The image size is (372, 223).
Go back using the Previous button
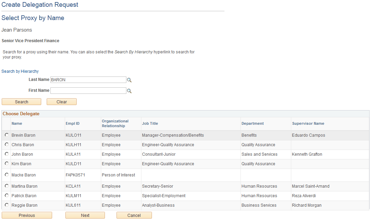[27, 215]
